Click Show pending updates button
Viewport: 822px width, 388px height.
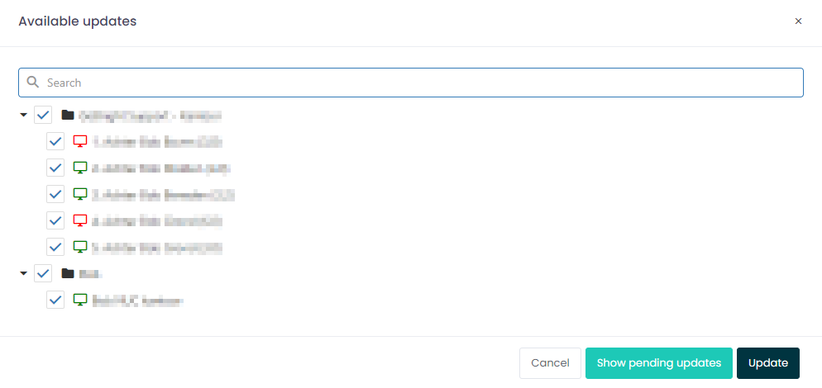(x=659, y=363)
